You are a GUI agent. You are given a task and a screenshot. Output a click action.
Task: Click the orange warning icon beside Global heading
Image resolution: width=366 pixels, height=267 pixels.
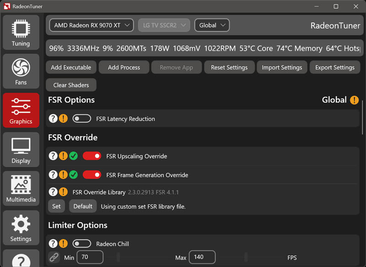pos(354,100)
